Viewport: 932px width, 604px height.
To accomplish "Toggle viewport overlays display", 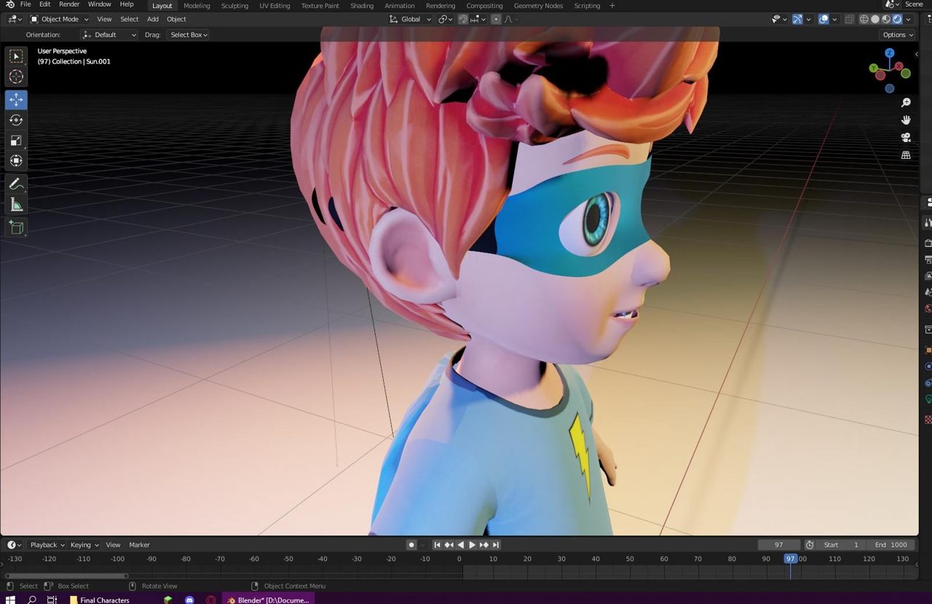I will (x=824, y=19).
